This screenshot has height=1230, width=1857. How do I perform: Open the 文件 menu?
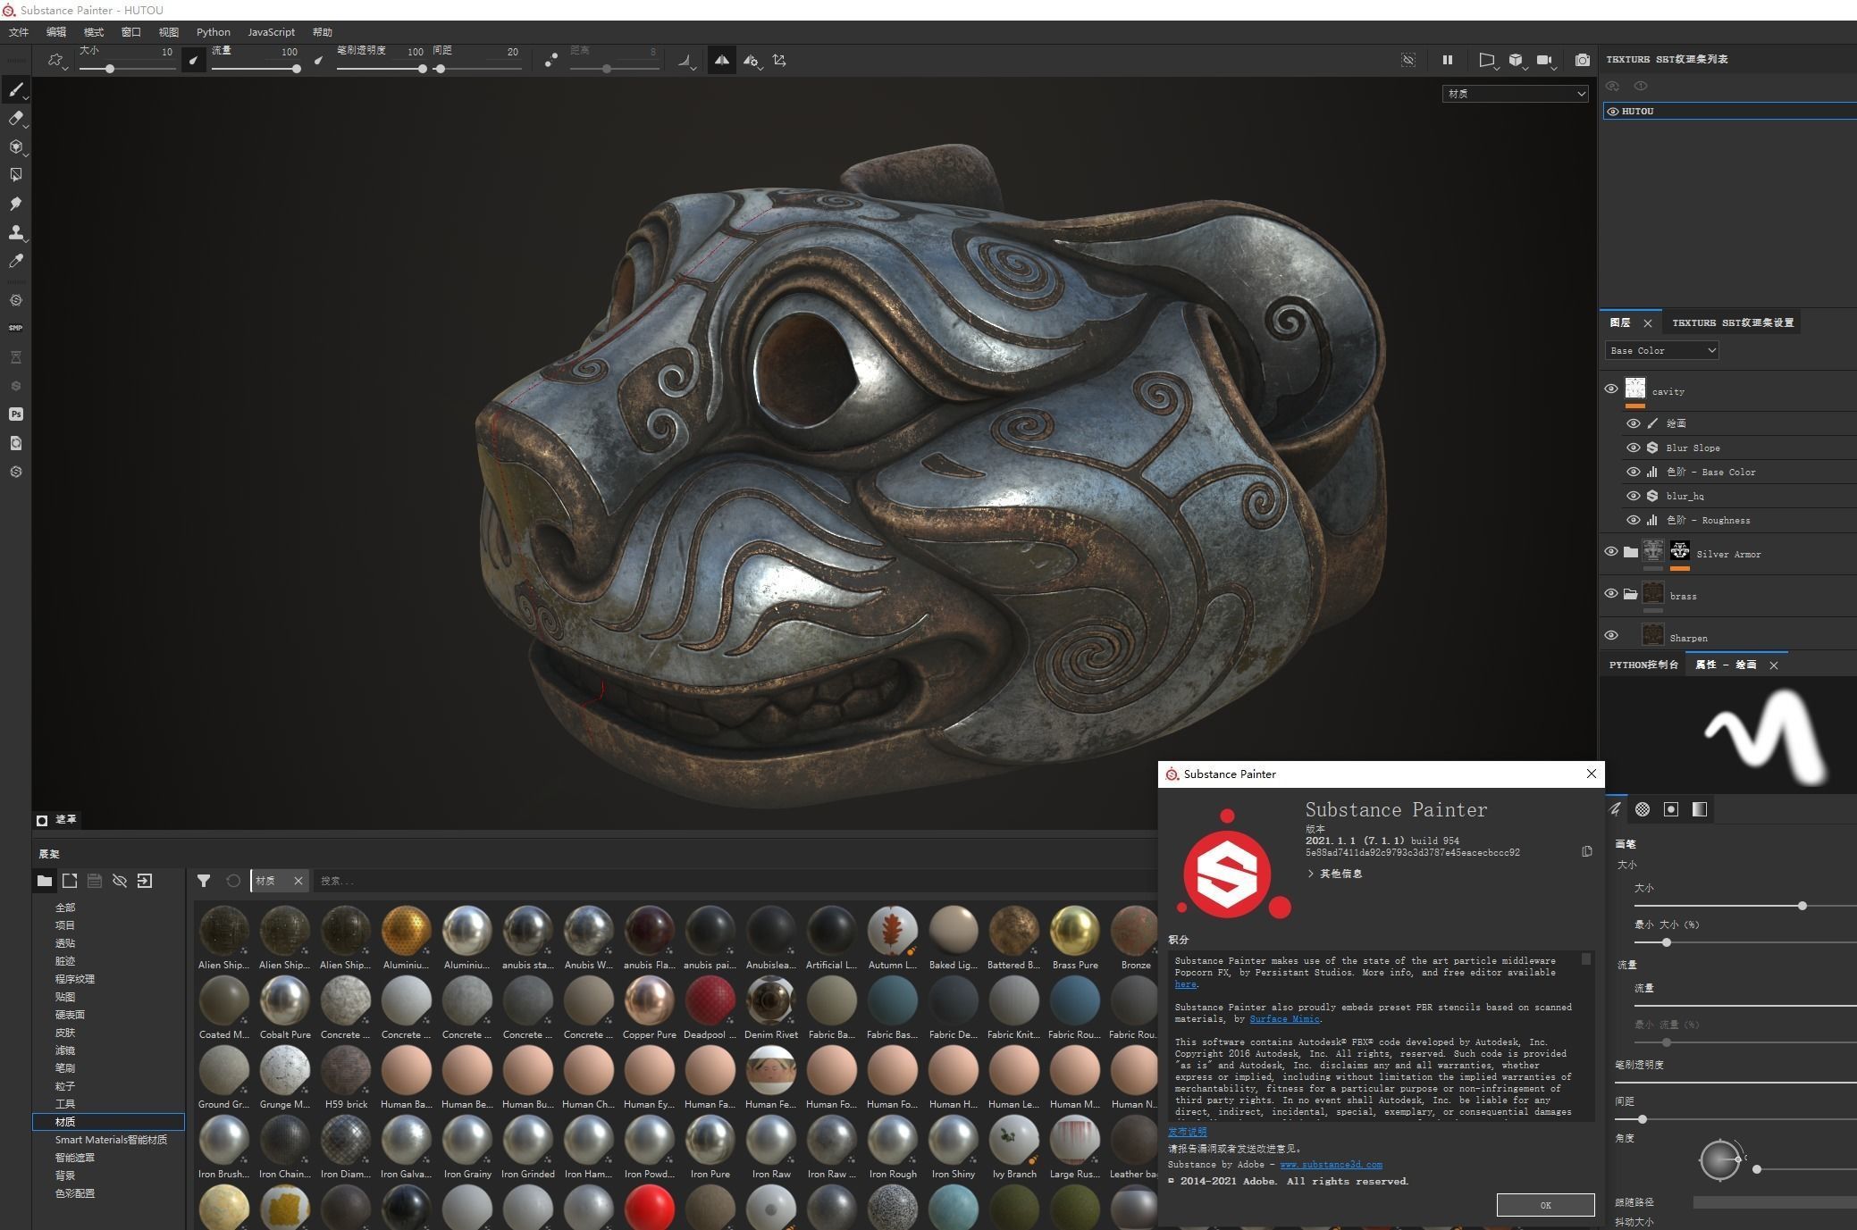[19, 32]
